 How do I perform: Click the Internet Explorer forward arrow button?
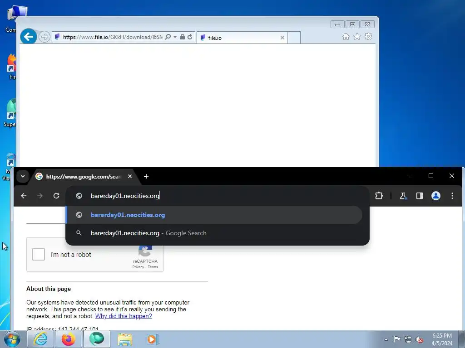click(44, 37)
